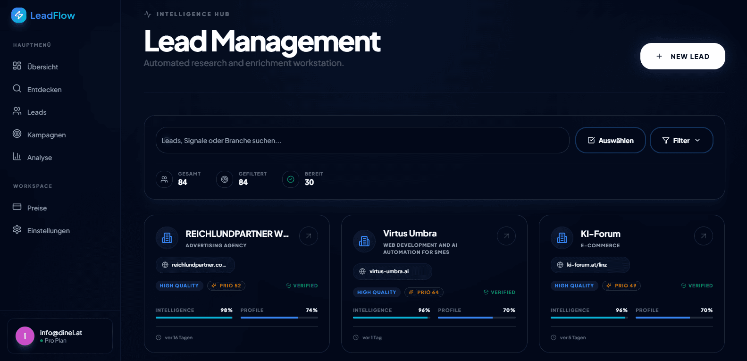Navigate to Leads menu item
Viewport: 747px width, 361px height.
(x=60, y=112)
